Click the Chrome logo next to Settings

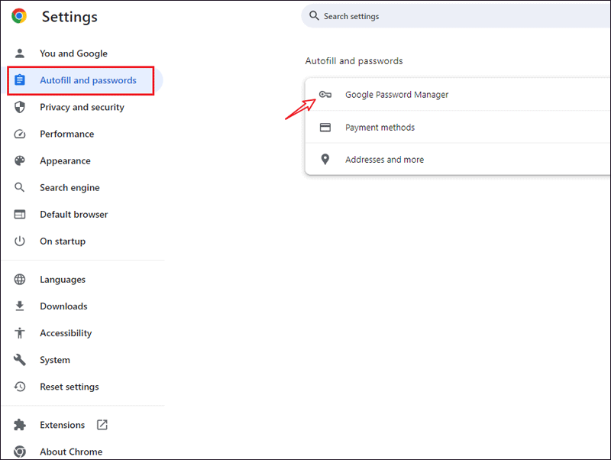(19, 16)
